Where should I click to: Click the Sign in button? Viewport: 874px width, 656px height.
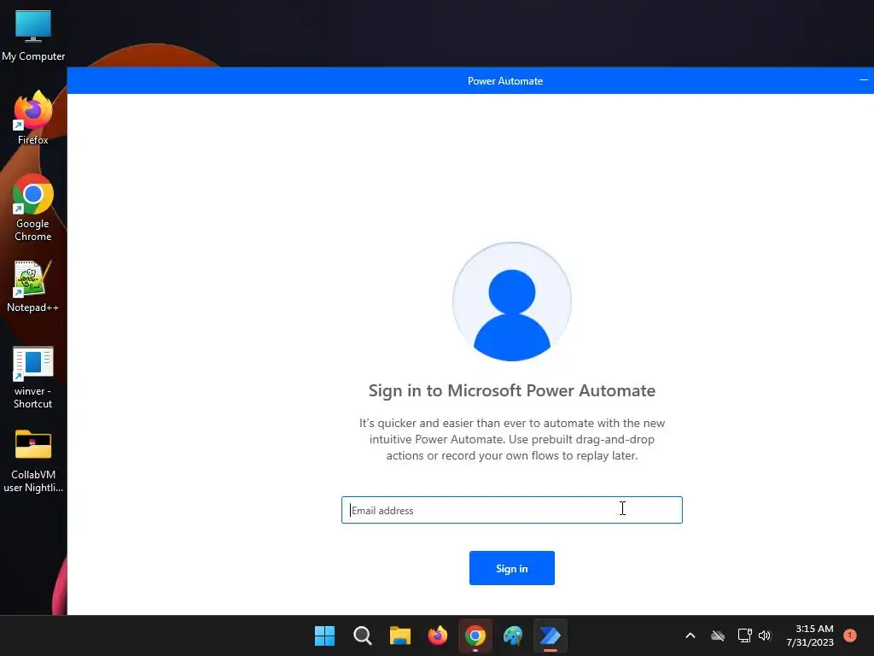coord(512,568)
